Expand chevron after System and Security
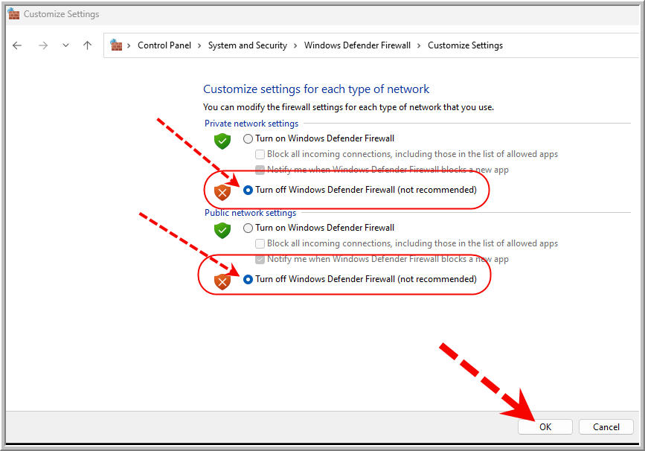Image resolution: width=645 pixels, height=451 pixels. pyautogui.click(x=295, y=45)
